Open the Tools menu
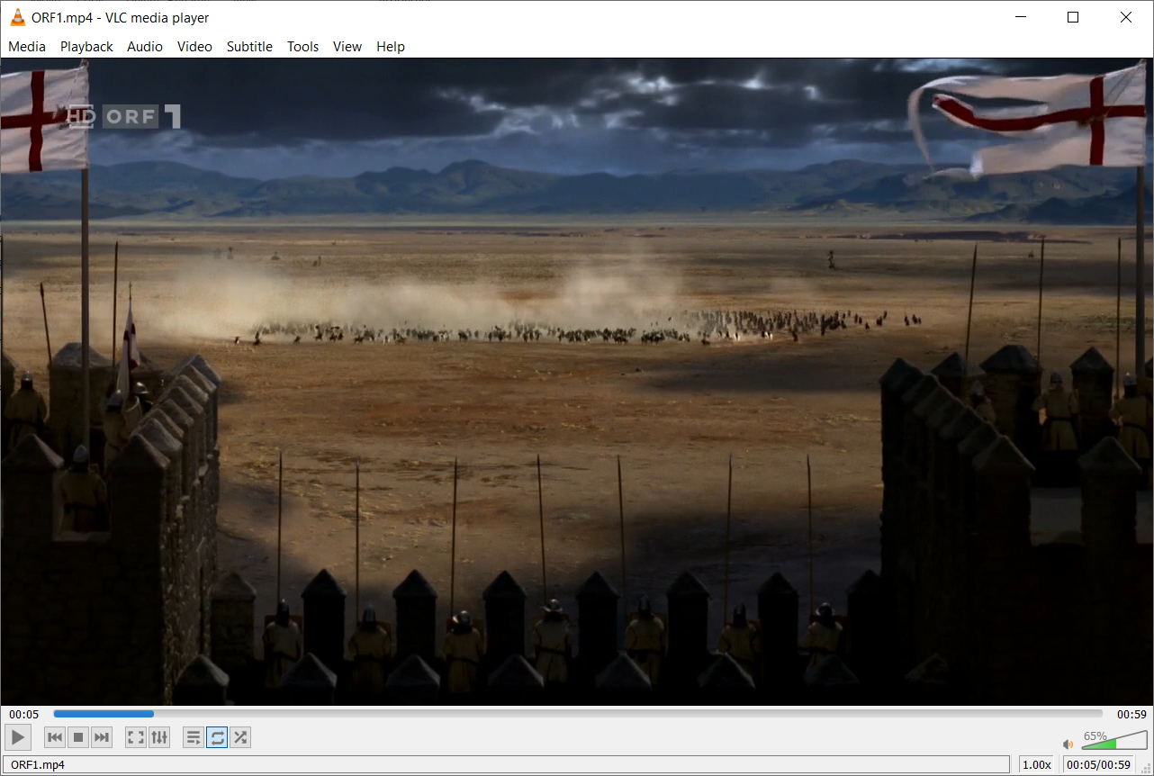 303,47
